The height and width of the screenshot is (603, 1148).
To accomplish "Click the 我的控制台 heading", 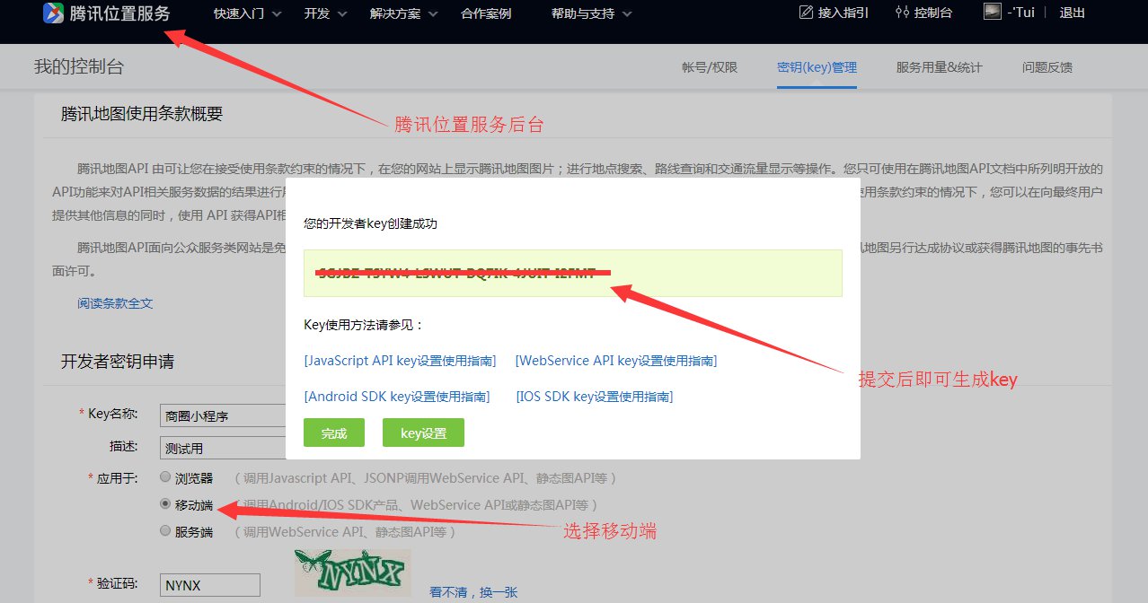I will (x=79, y=67).
